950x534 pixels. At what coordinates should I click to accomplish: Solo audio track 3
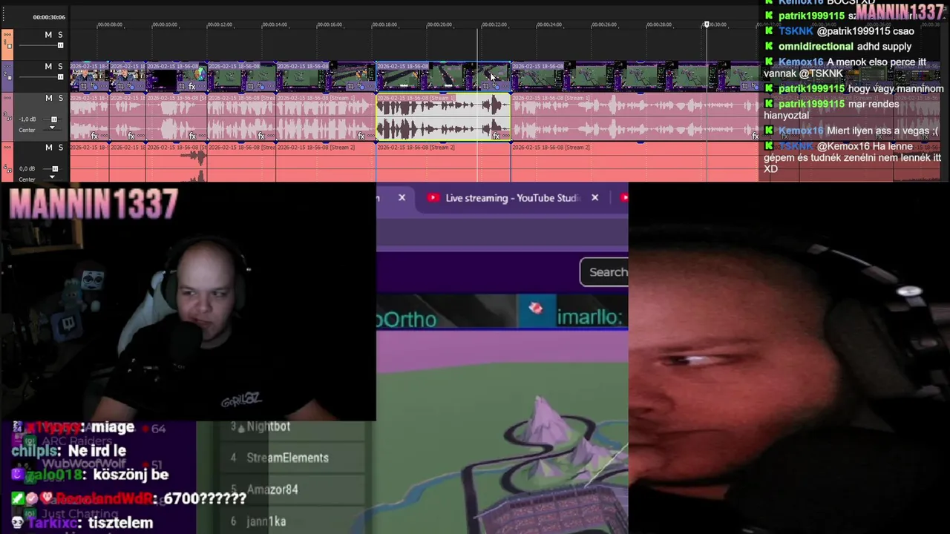pos(60,98)
